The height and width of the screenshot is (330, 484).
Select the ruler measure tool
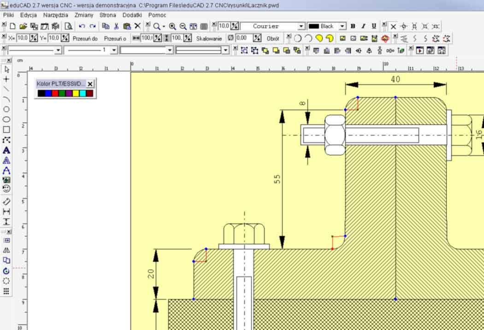[6, 201]
